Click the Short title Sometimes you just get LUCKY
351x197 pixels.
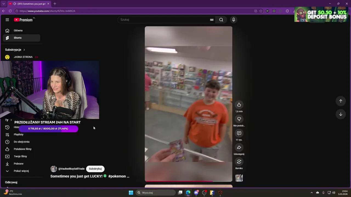90,176
